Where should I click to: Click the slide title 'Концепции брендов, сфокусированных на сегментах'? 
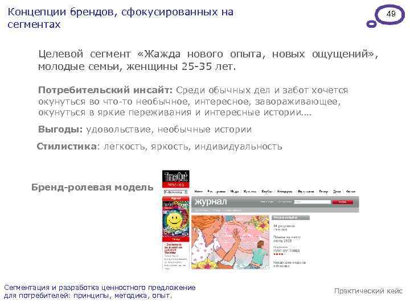pyautogui.click(x=121, y=18)
